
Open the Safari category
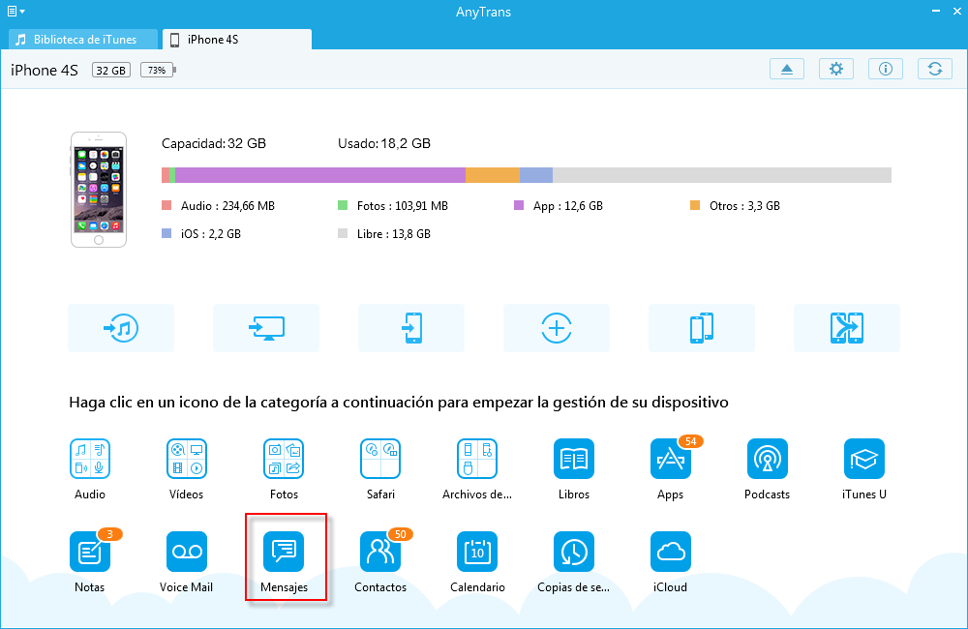pyautogui.click(x=380, y=459)
